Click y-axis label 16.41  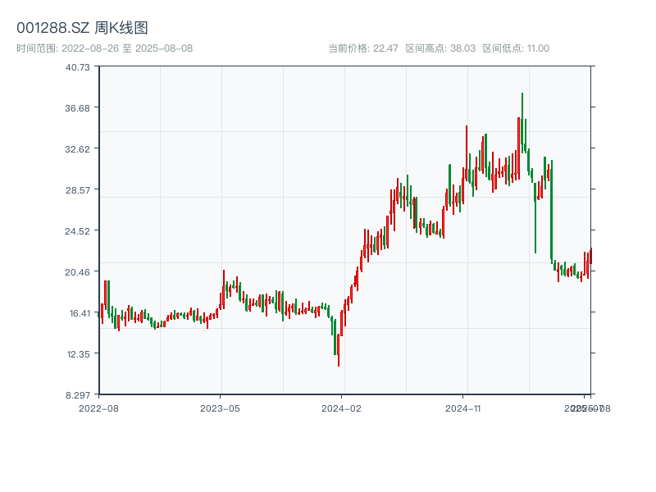point(80,313)
